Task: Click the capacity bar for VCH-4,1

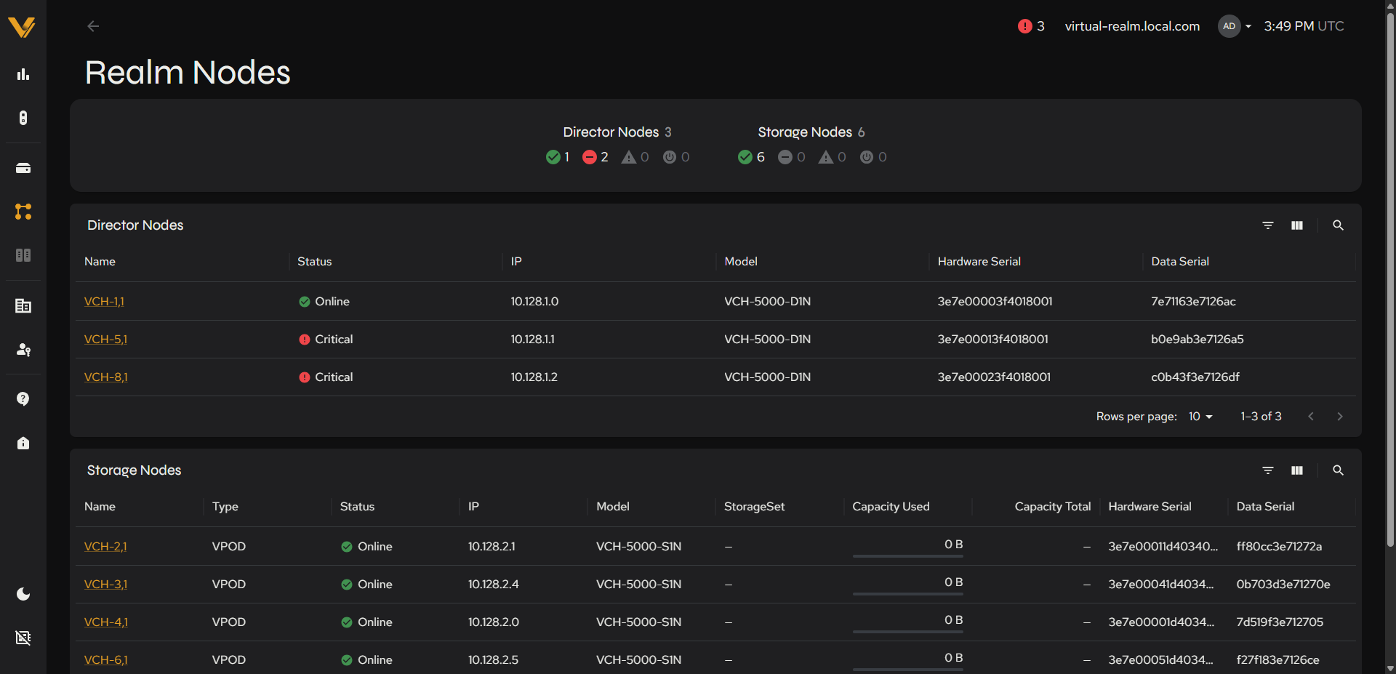Action: [907, 632]
